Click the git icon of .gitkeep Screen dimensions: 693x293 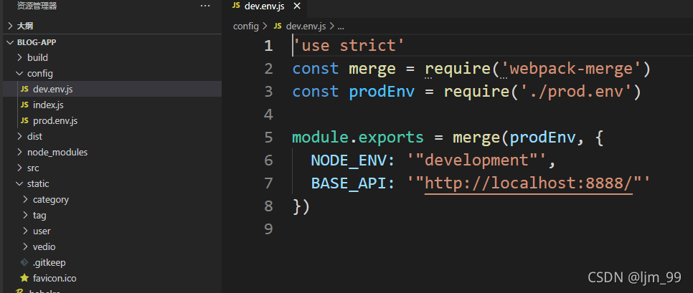tap(24, 262)
